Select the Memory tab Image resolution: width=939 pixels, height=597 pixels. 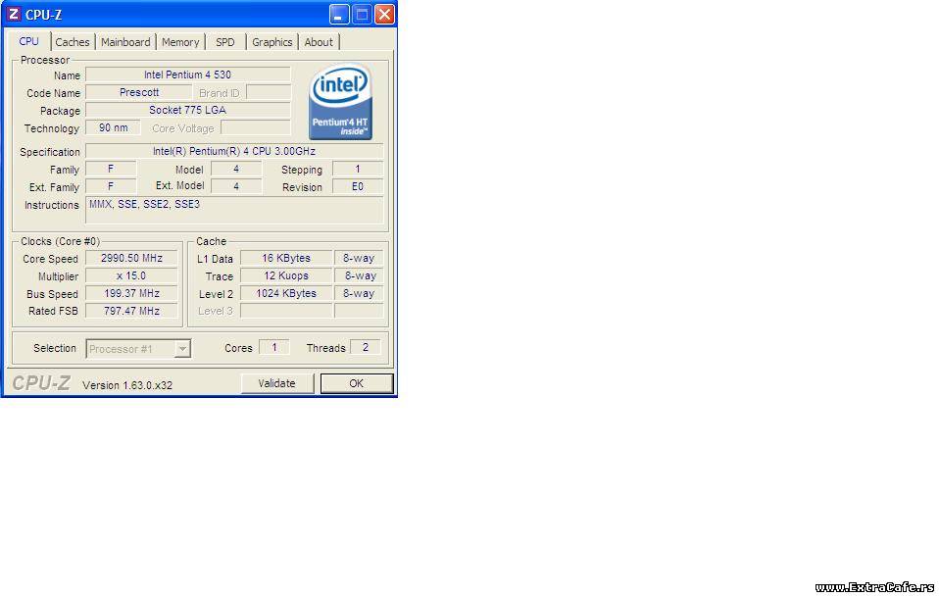tap(180, 42)
